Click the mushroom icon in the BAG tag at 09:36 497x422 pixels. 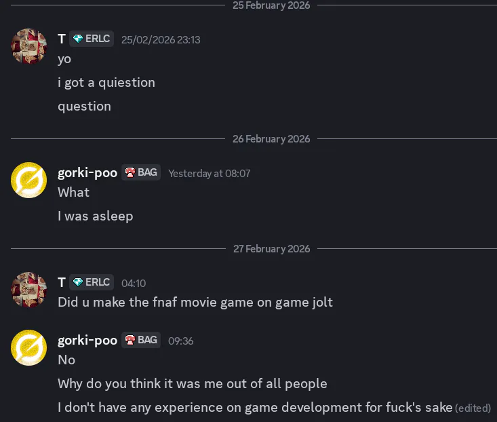(130, 340)
